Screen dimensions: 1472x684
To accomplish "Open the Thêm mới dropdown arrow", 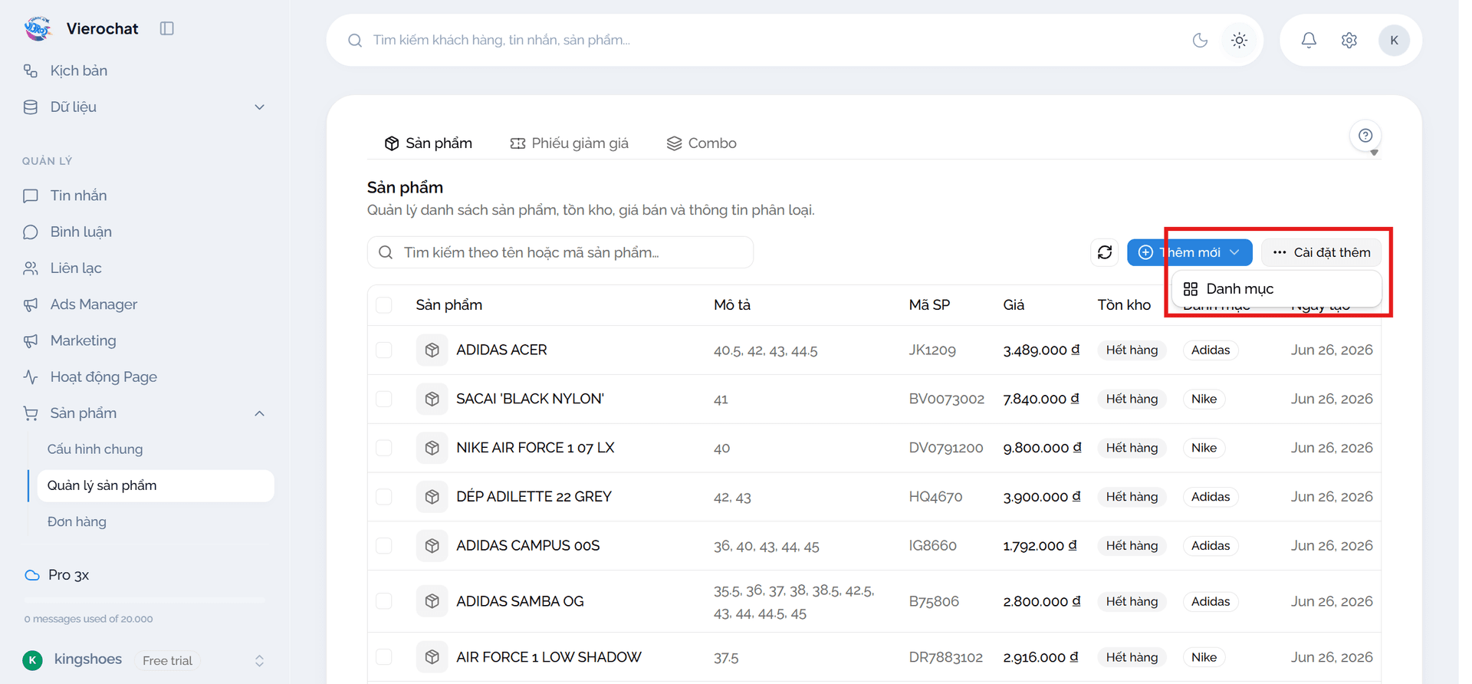I will [x=1234, y=252].
